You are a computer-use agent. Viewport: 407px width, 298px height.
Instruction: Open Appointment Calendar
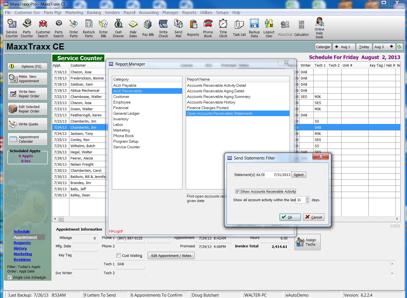(27, 139)
